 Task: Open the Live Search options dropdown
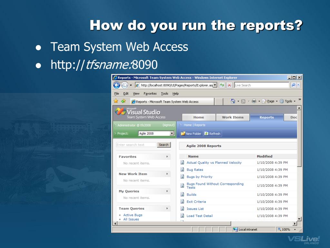tap(298, 85)
